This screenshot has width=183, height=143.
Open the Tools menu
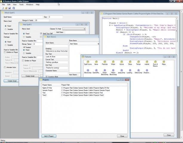click(21, 4)
